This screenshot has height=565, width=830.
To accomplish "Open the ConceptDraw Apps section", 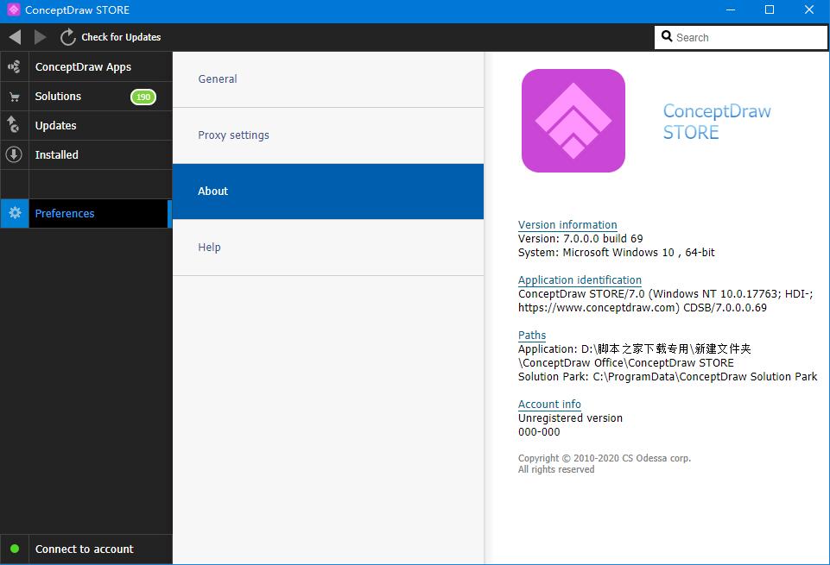I will click(x=86, y=66).
